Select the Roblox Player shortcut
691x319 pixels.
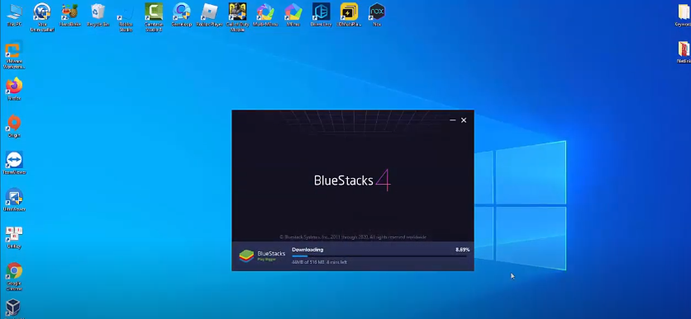(x=209, y=15)
